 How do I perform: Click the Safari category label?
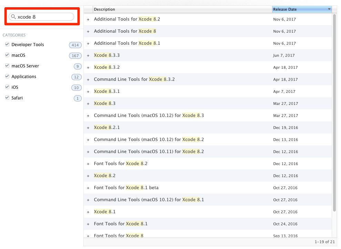(x=17, y=98)
